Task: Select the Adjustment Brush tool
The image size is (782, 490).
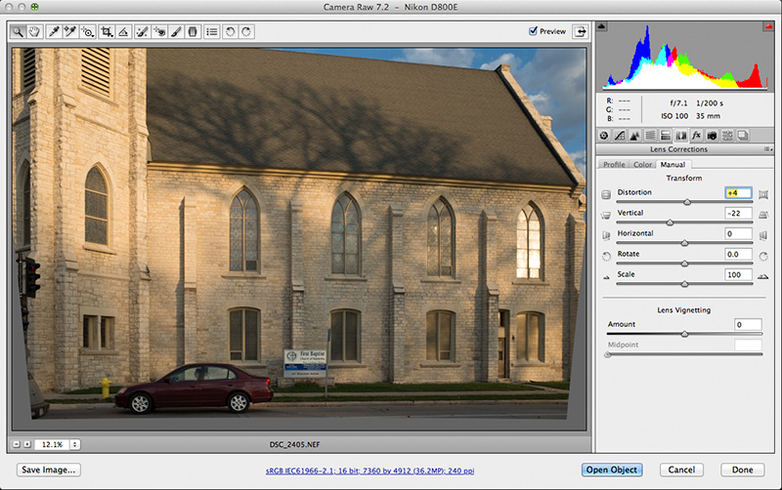Action: (x=177, y=31)
